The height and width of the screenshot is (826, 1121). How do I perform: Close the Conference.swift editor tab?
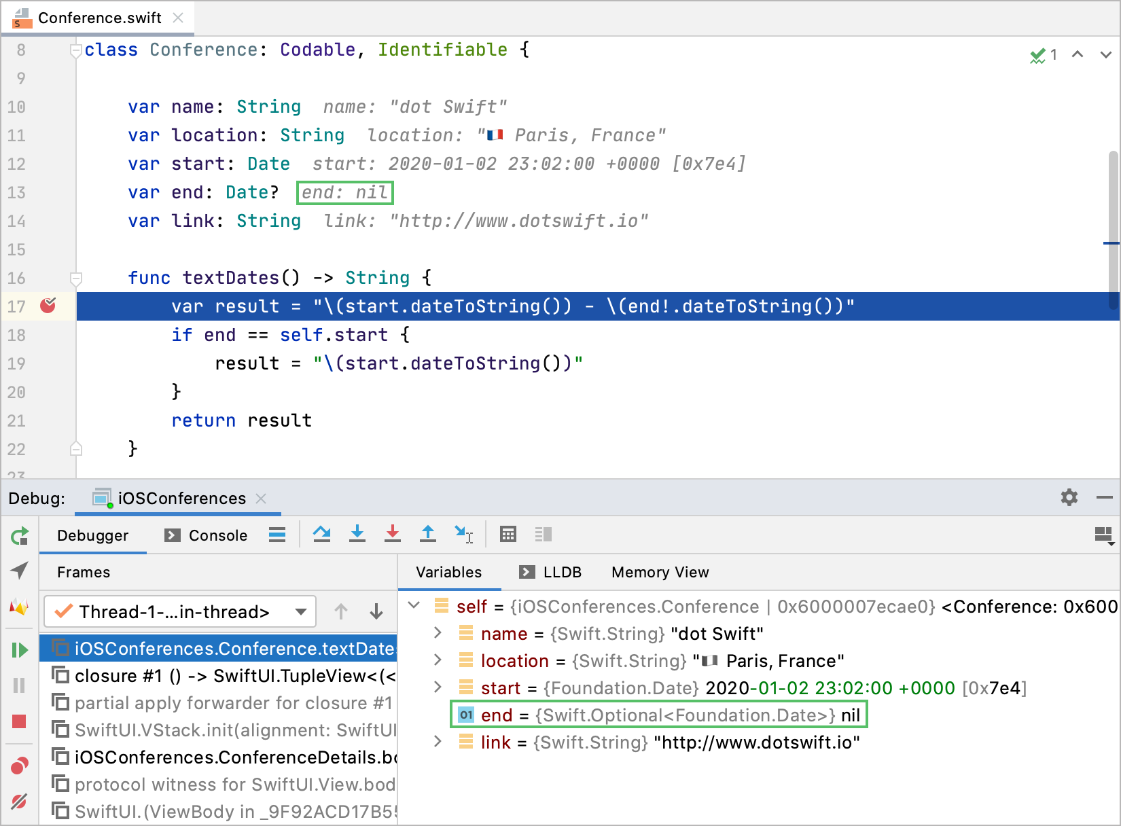coord(178,18)
